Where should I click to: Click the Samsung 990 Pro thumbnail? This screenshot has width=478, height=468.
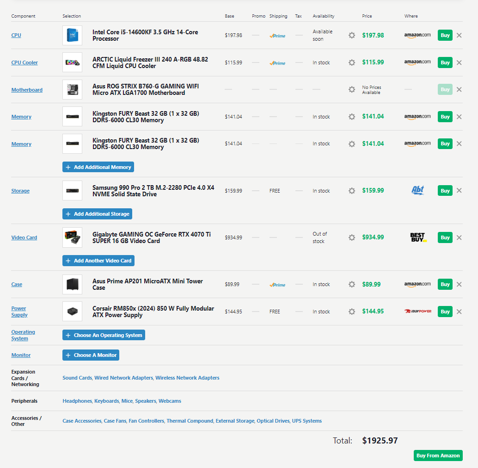point(72,191)
